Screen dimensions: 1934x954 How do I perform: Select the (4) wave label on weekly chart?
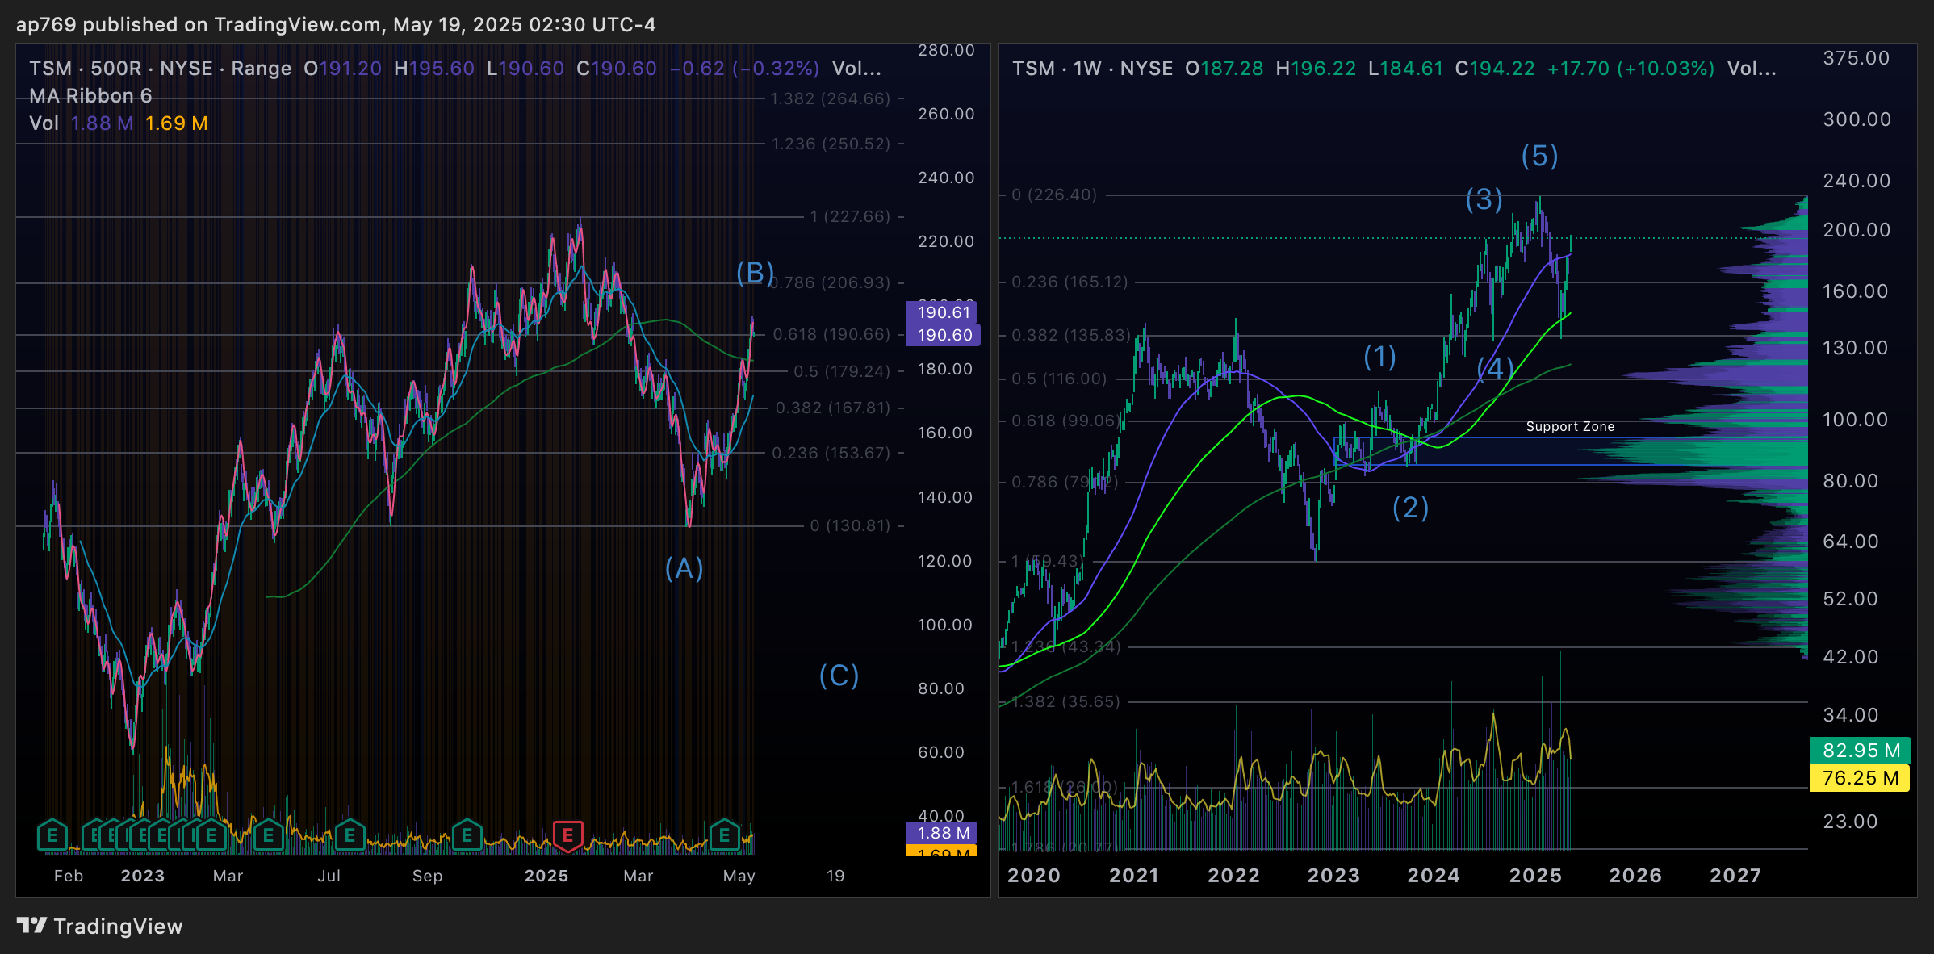[1495, 368]
